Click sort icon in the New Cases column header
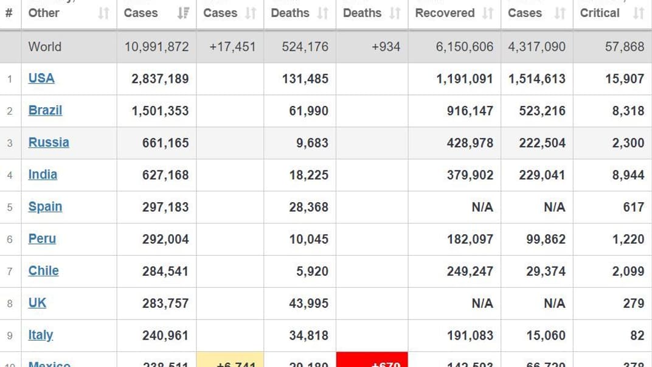This screenshot has height=367, width=652. [x=251, y=13]
